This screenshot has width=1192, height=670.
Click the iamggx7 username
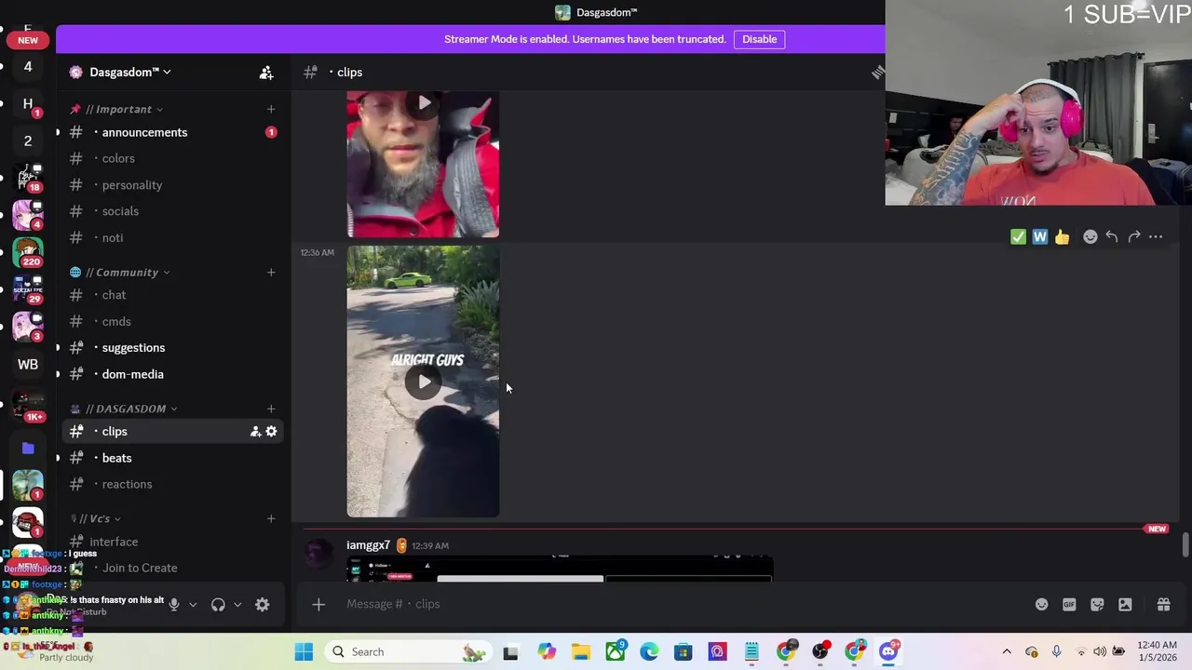click(368, 545)
